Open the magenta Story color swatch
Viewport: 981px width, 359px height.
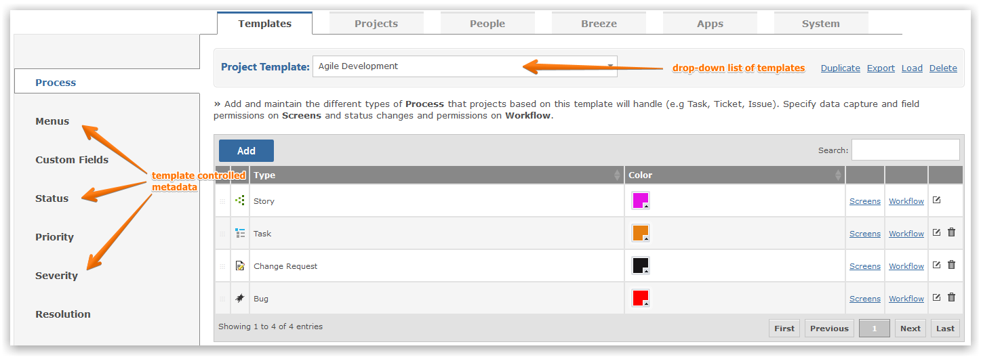641,201
